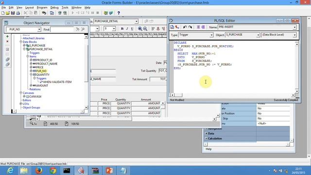The image size is (311, 175).
Task: Click the Calculation section in Property Palette
Action: [215, 139]
